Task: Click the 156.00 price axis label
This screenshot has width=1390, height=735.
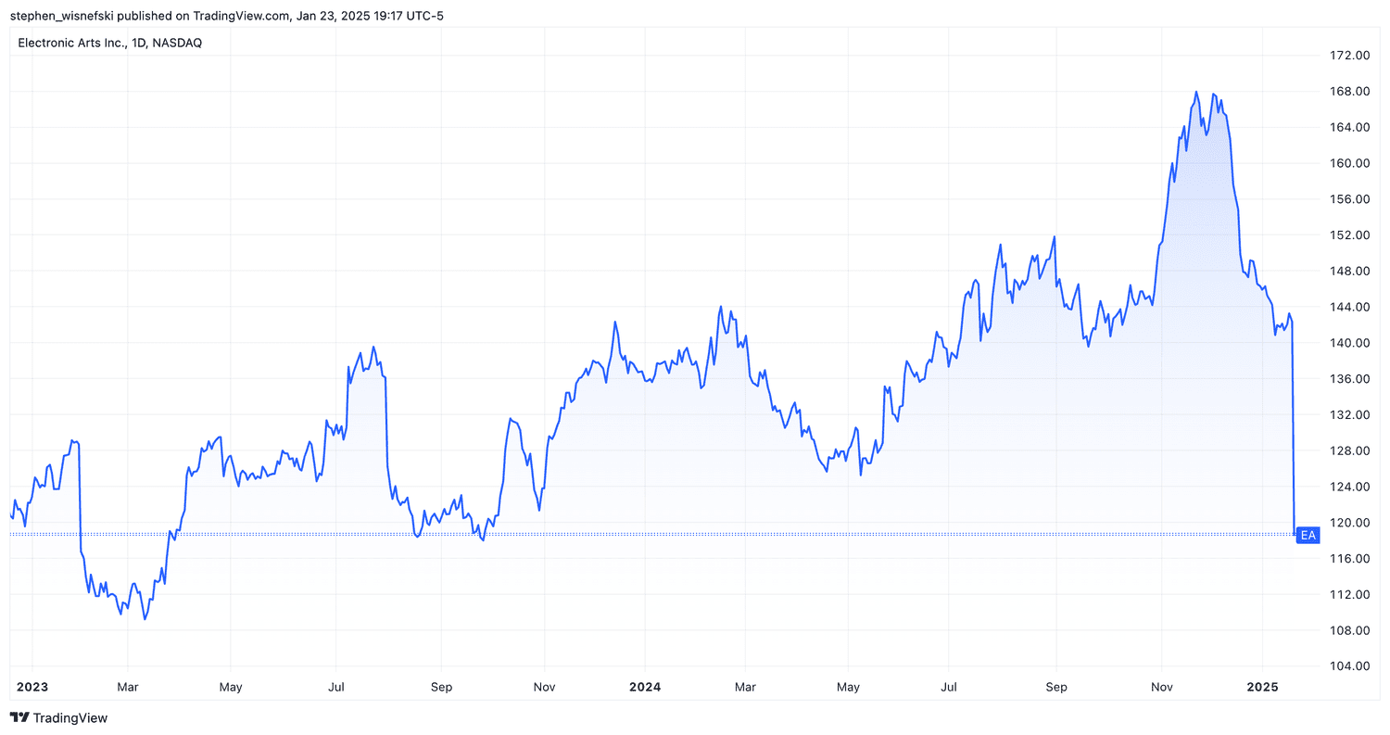Action: click(x=1350, y=199)
